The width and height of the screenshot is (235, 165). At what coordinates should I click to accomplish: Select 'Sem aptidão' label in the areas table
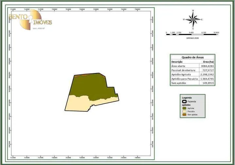[x=179, y=83]
